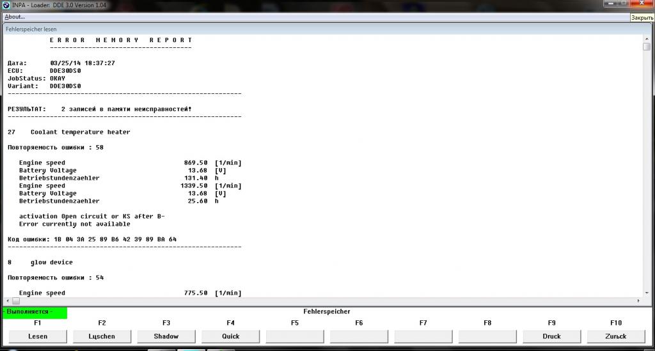This screenshot has width=655, height=351.
Task: Click the Lцschen button under F2
Action: [102, 336]
